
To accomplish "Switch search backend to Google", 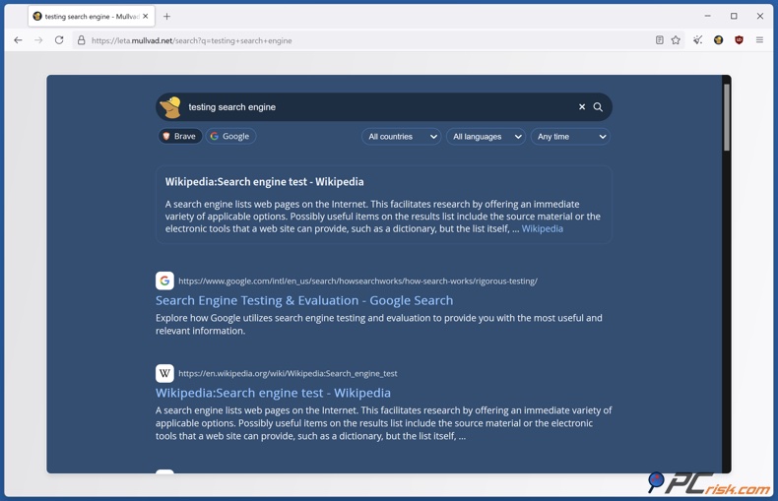I will tap(230, 137).
